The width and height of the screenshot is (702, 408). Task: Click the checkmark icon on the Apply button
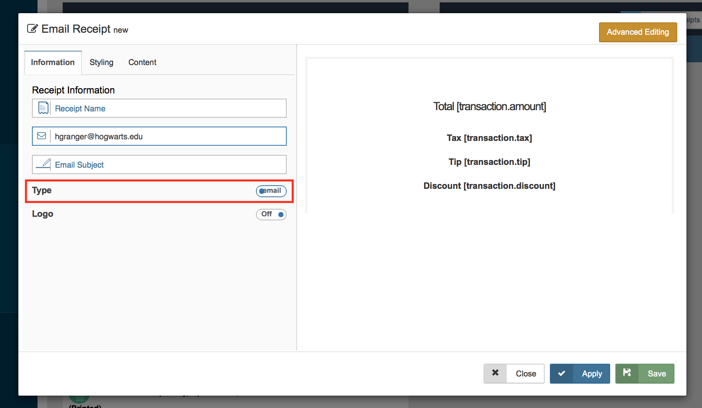point(561,373)
